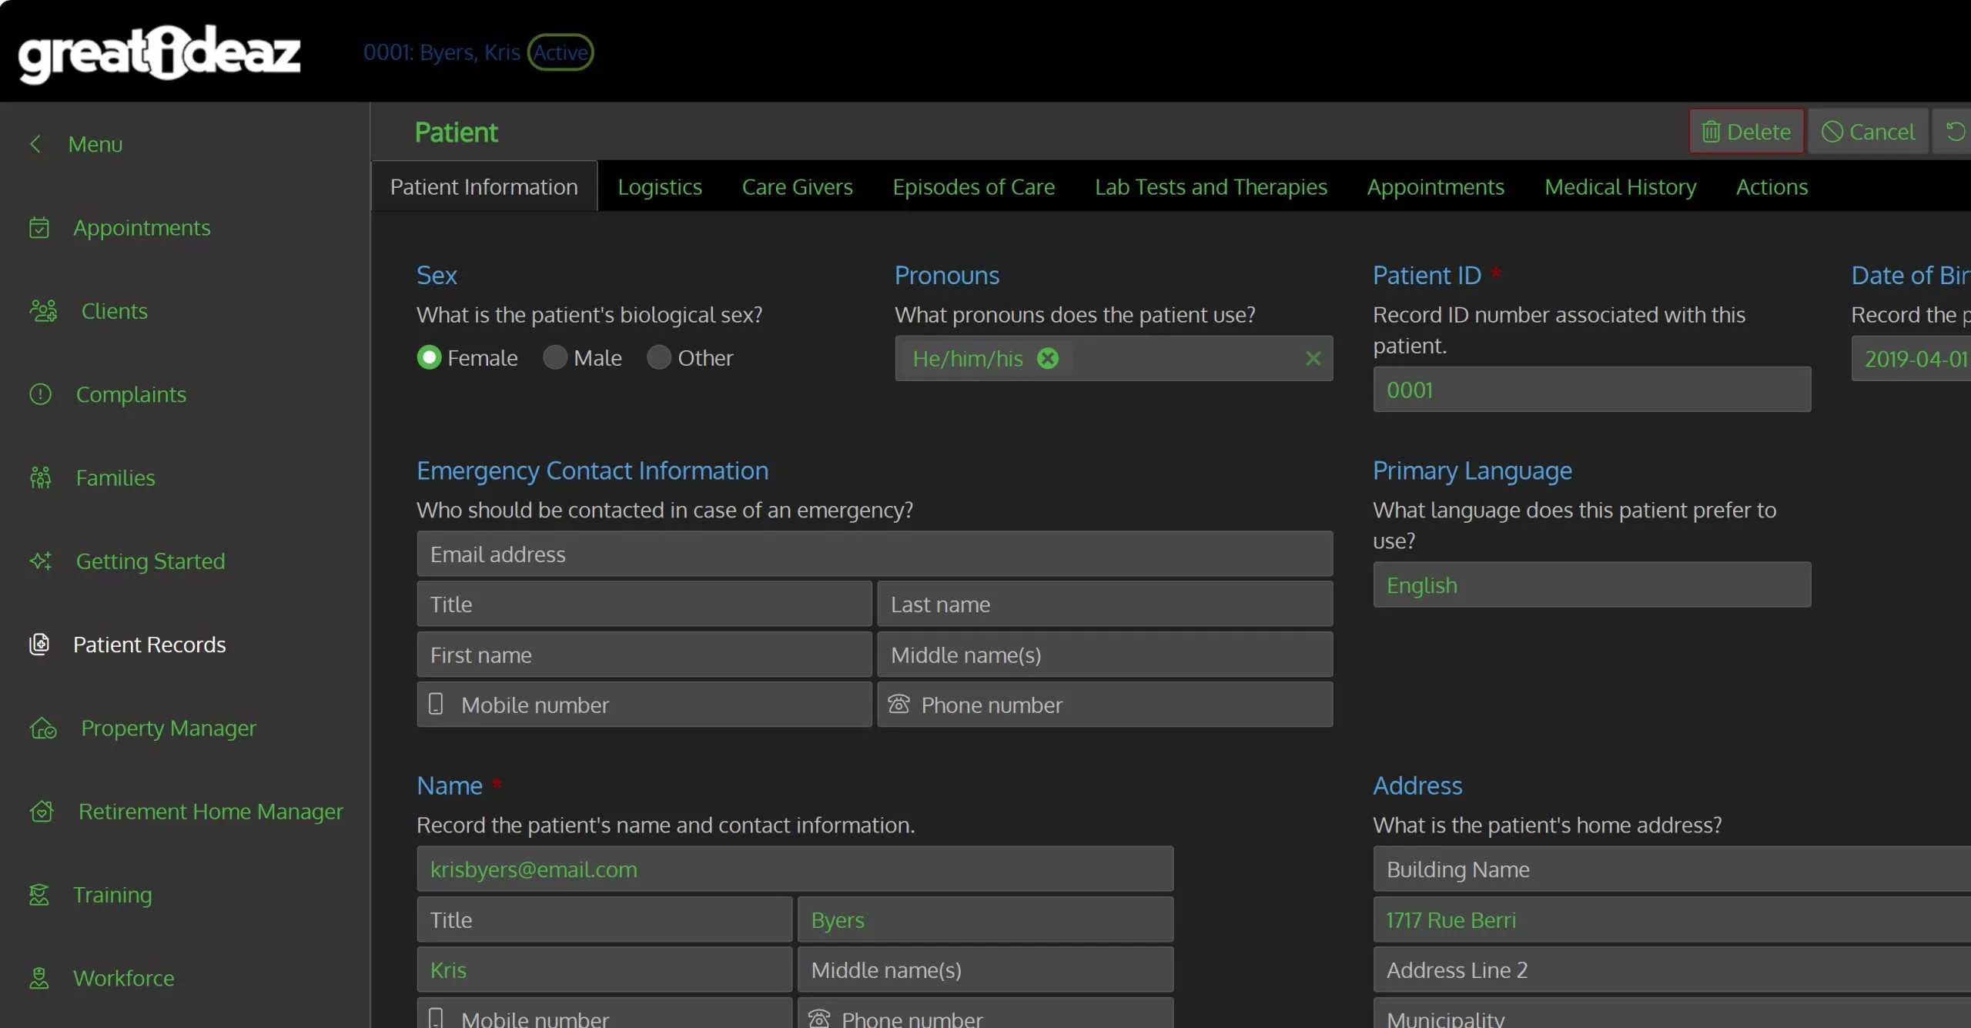The height and width of the screenshot is (1028, 1971).
Task: Switch to the Patient Information tab
Action: tap(484, 187)
